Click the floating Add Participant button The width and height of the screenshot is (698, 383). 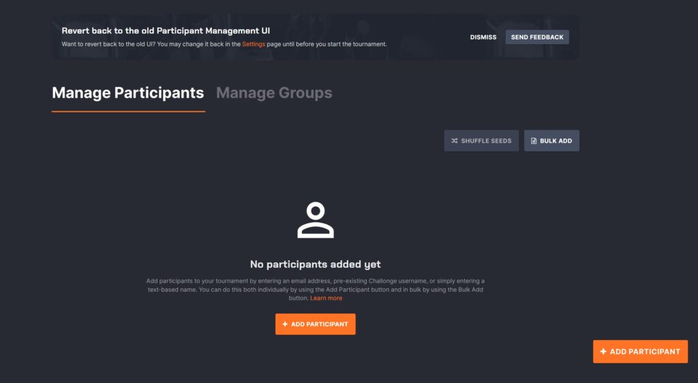coord(640,352)
